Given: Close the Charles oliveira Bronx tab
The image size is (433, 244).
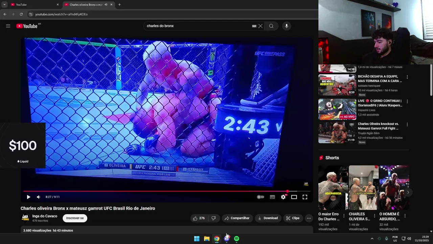Looking at the screenshot, I should pos(111,5).
